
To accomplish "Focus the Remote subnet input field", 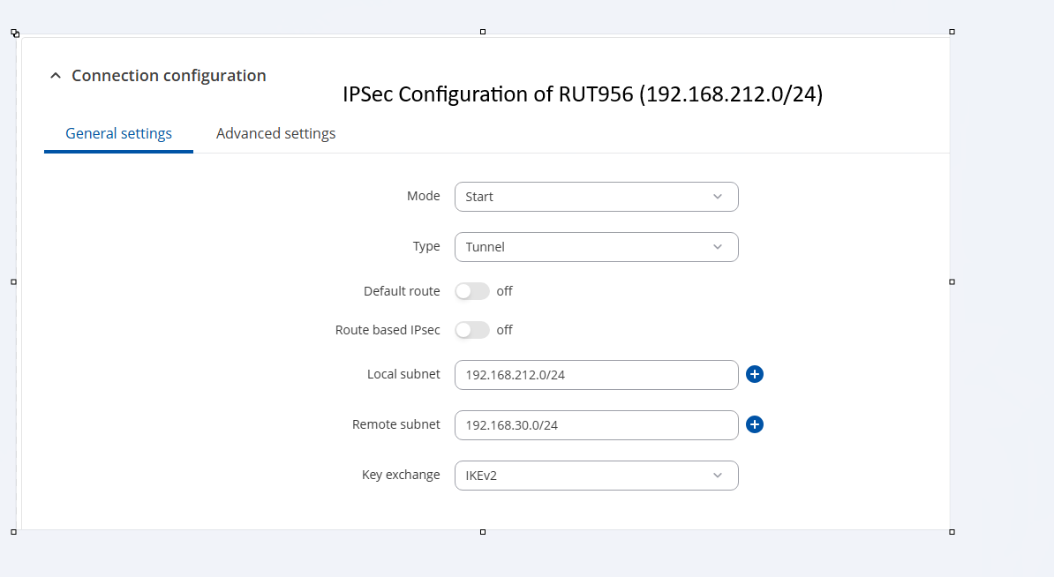I will [596, 425].
